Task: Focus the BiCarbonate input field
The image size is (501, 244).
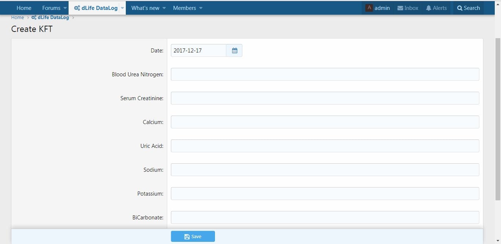Action: pyautogui.click(x=325, y=217)
